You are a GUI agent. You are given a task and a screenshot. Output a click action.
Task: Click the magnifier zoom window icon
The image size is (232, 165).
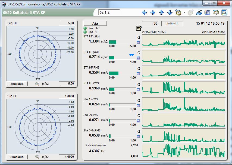pyautogui.click(x=224, y=12)
